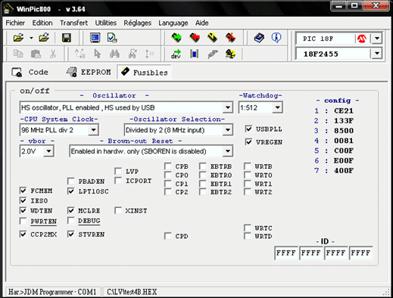Screen dimensions: 393x298
Task: Expand the Oscillator type dropdown
Action: 228,107
